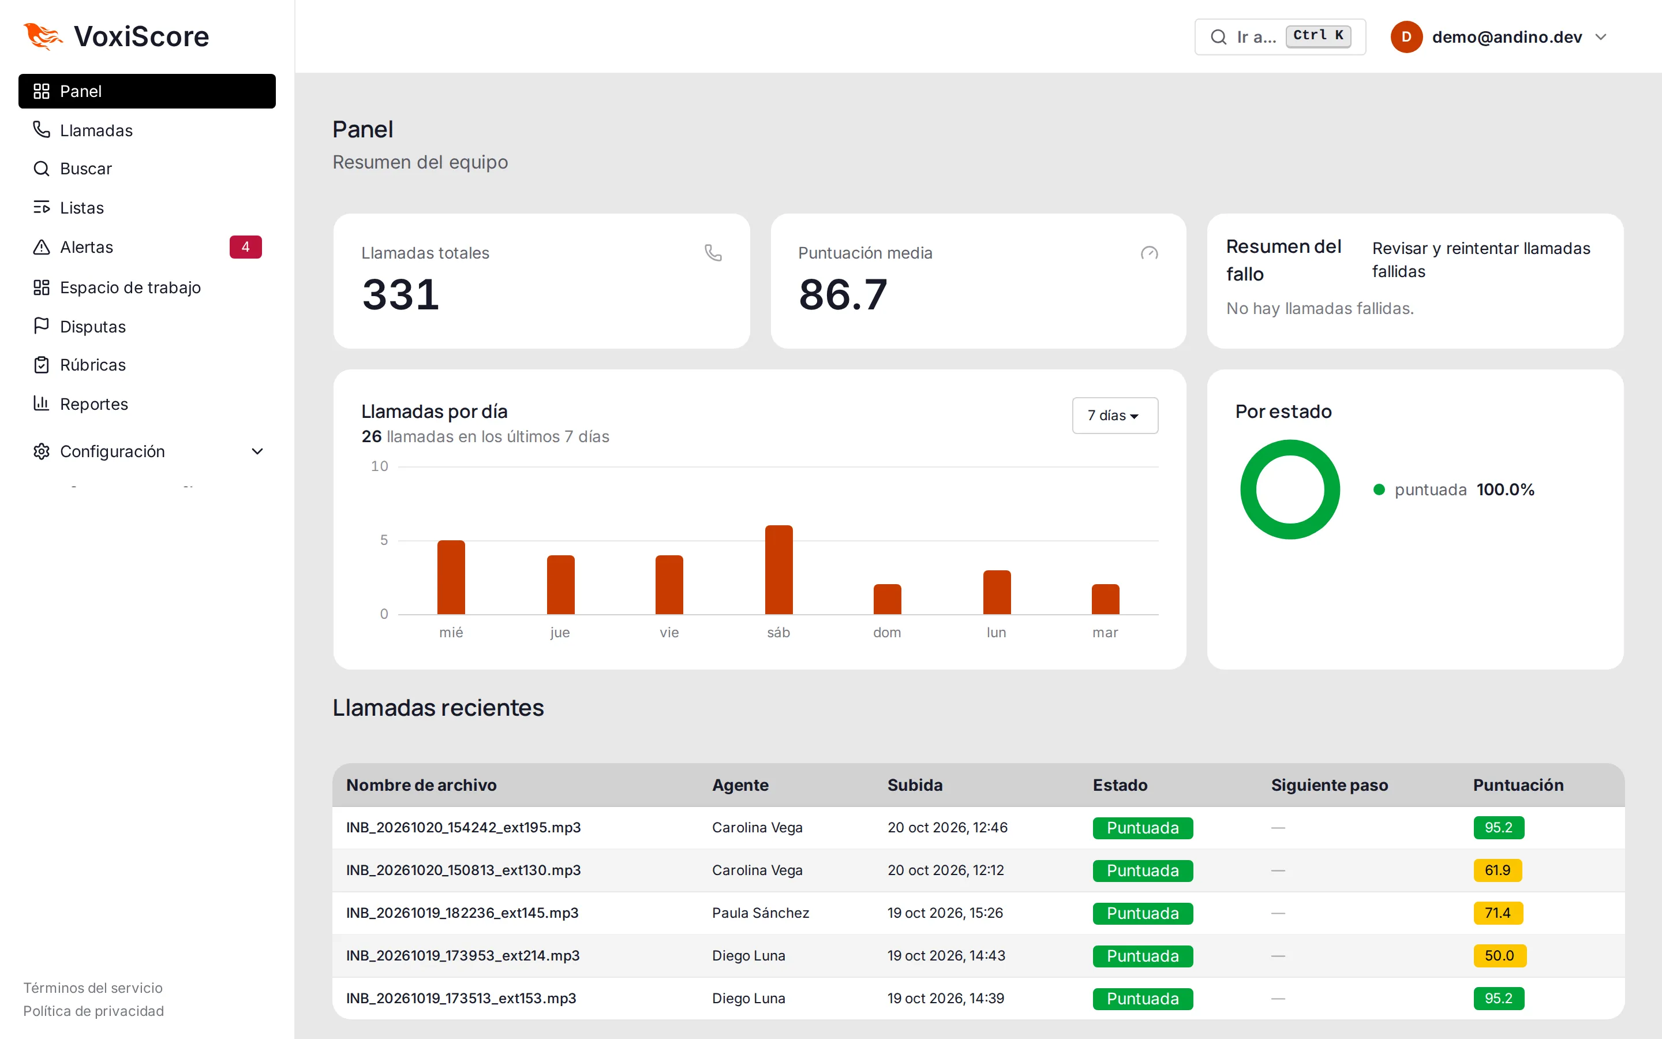Click the Panel grid icon in sidebar

(x=41, y=91)
